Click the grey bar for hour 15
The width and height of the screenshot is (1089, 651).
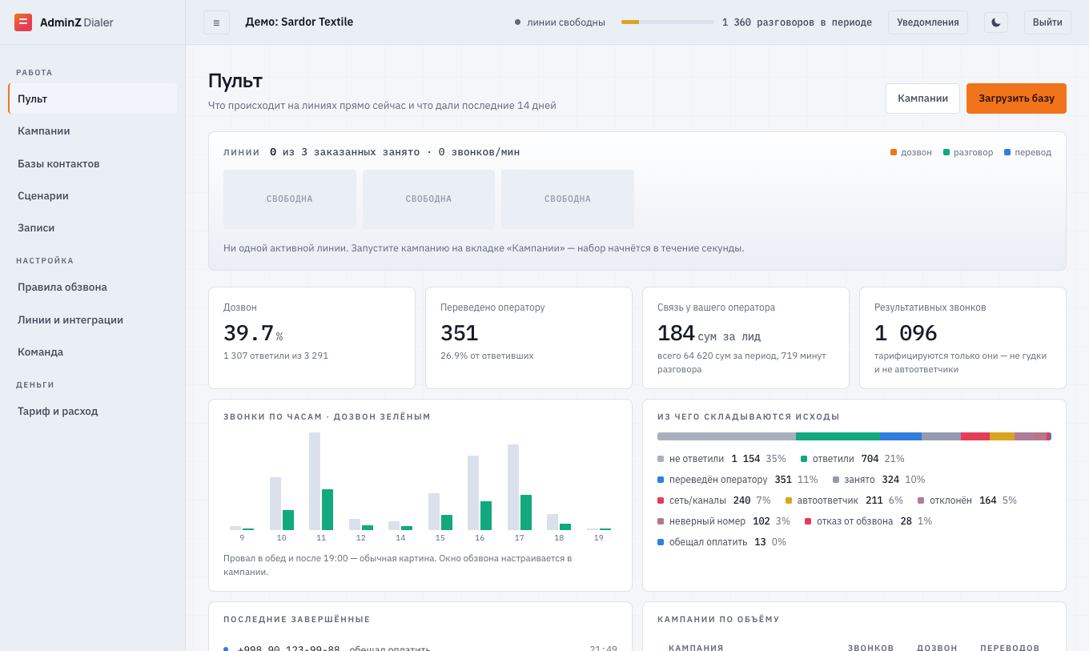[x=434, y=512]
